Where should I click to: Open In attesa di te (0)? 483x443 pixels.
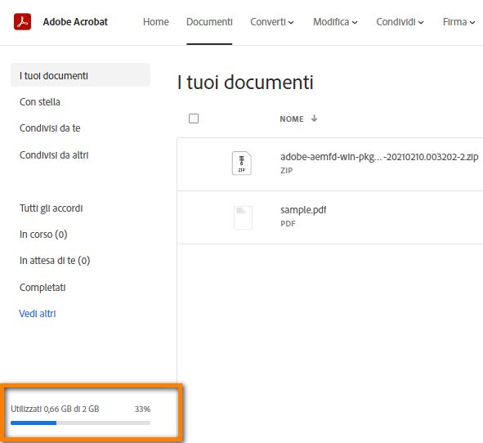point(55,261)
